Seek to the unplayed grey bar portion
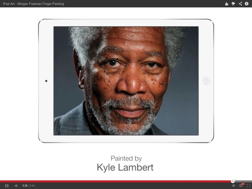The image size is (252, 189). [243, 181]
